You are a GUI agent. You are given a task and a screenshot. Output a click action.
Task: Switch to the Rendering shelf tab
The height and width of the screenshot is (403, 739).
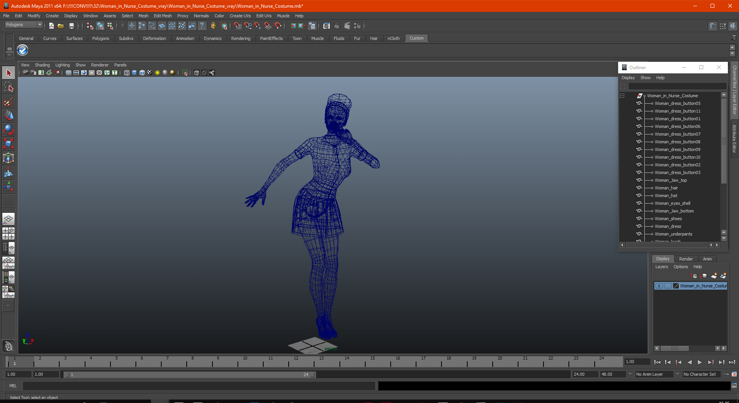tap(241, 38)
